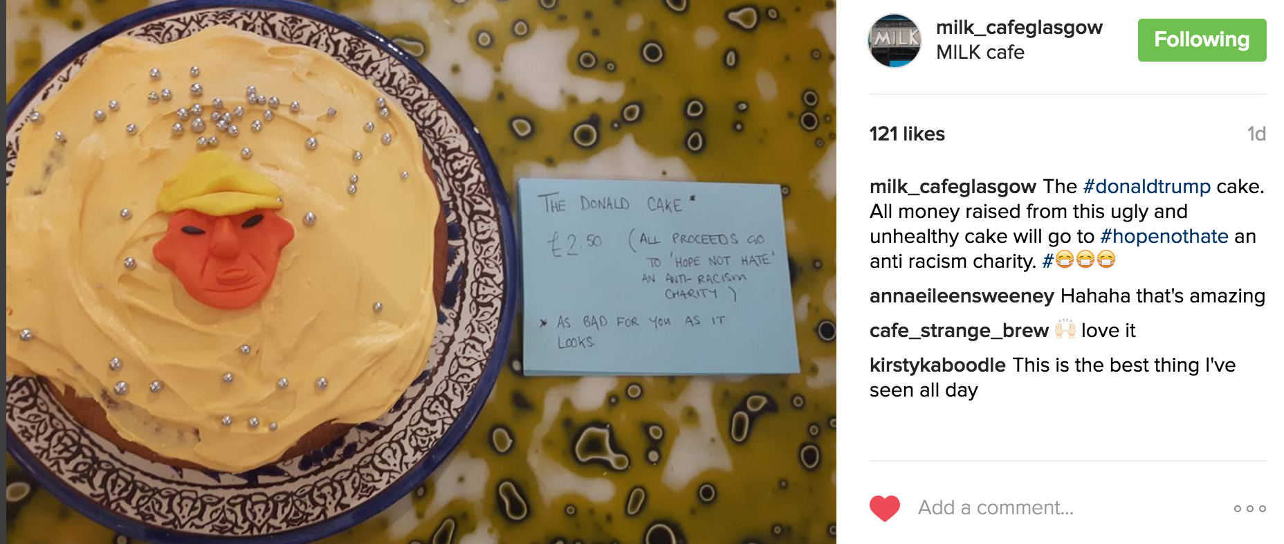Open milk_cafeglasgow username in header
1284x544 pixels.
(x=1019, y=28)
